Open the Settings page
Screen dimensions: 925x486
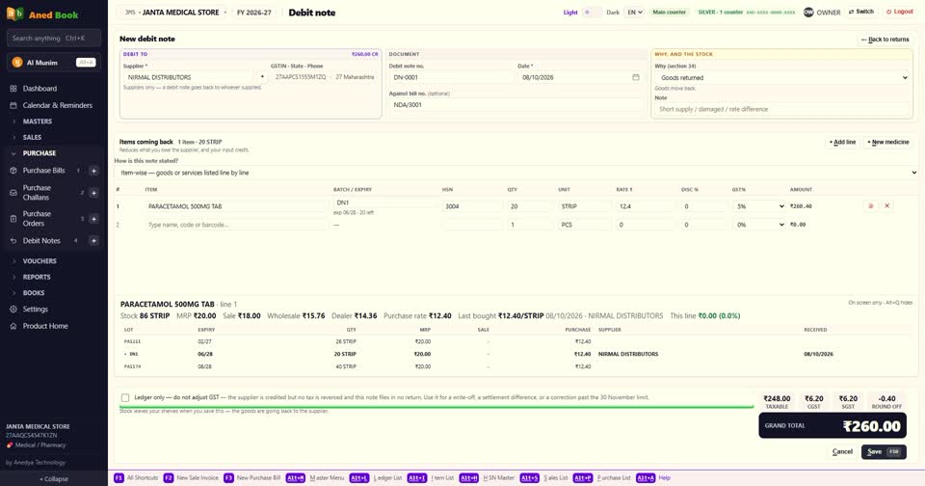(x=36, y=309)
